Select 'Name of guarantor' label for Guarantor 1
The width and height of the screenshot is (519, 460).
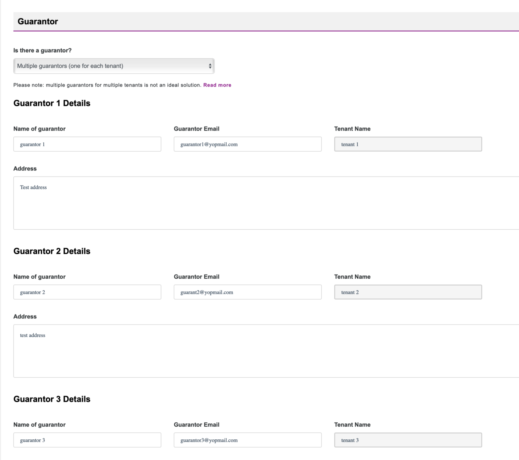point(39,129)
